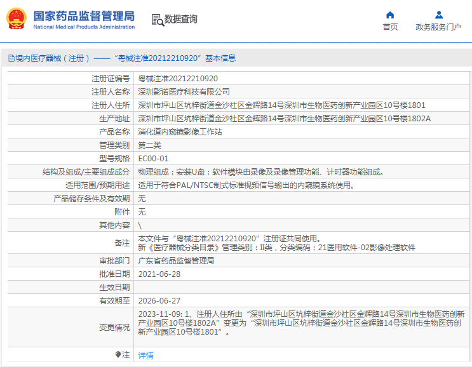Click 深圳影诺医疗科技有限公司 registrant name
The image size is (472, 367).
point(184,91)
